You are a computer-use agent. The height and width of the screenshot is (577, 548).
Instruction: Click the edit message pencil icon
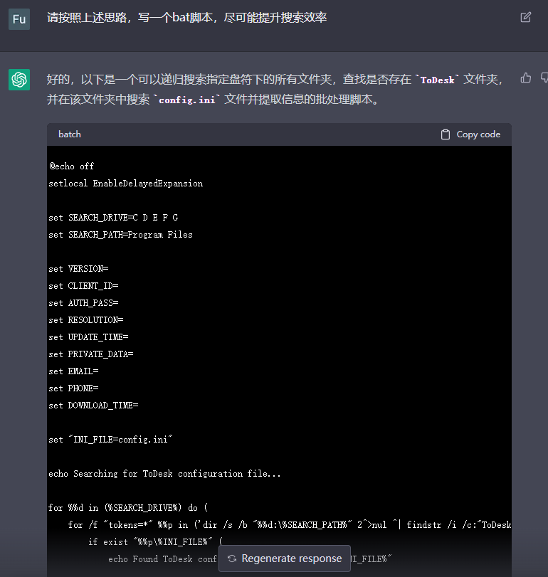click(x=525, y=17)
